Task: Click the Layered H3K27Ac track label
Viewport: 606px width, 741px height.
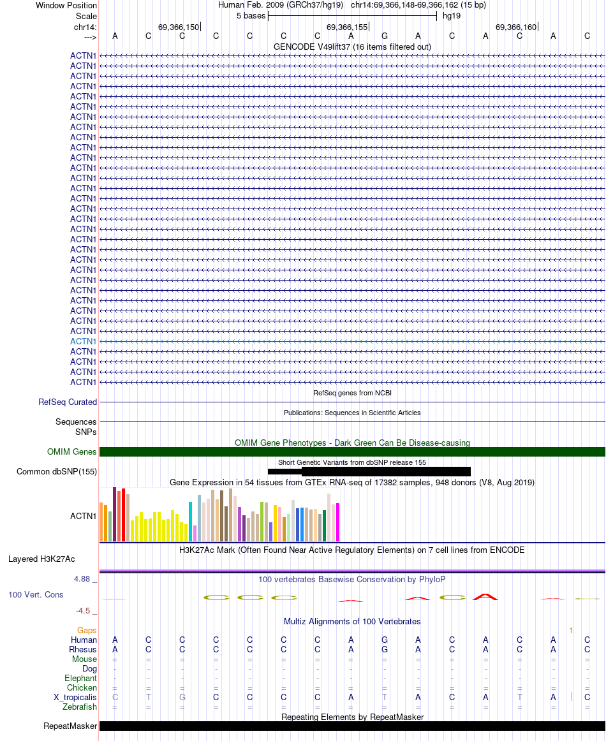Action: (41, 559)
